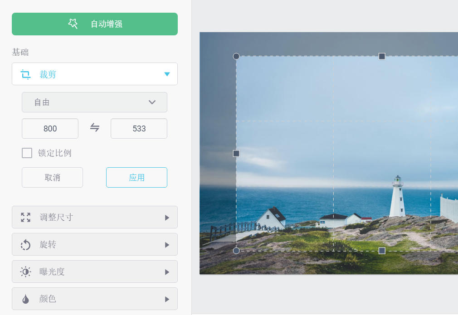The height and width of the screenshot is (315, 458).
Task: Click the 应用 apply button
Action: pyautogui.click(x=136, y=178)
